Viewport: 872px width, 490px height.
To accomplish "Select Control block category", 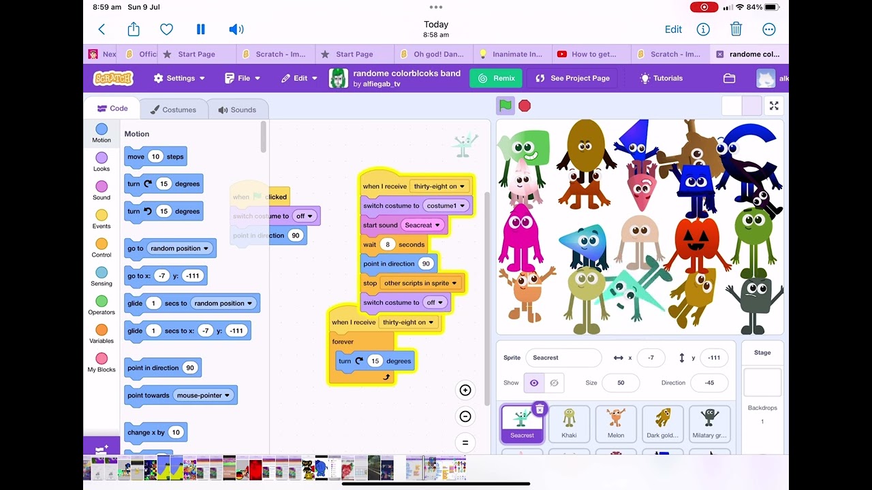I will [x=102, y=248].
